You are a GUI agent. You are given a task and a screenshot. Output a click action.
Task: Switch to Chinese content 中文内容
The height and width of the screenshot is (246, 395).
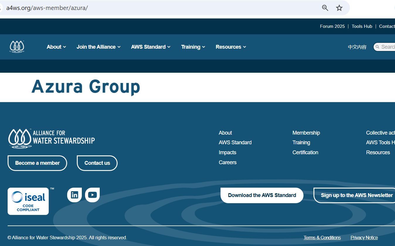pos(357,47)
